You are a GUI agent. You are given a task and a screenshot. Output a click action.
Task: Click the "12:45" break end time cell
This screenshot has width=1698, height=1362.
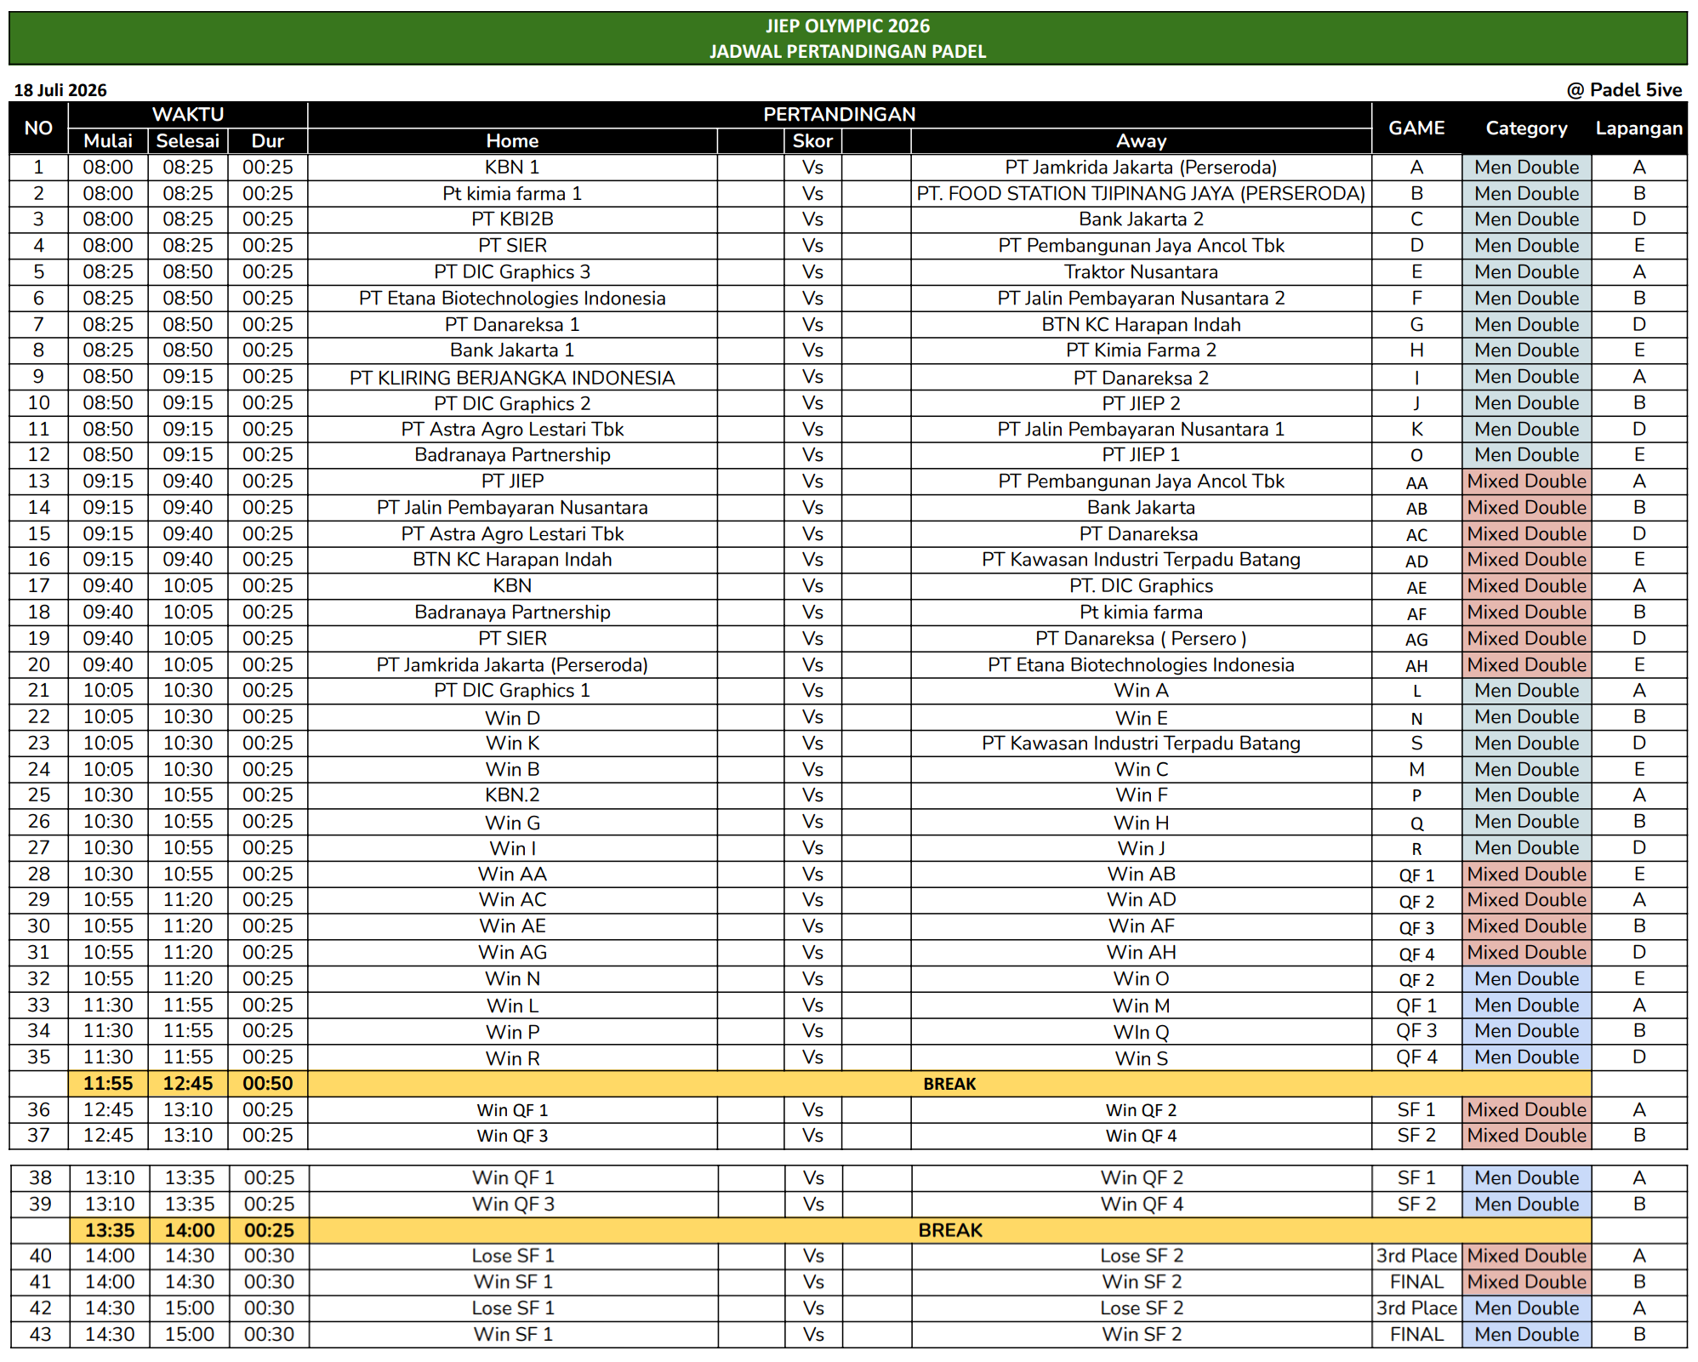[x=188, y=1084]
